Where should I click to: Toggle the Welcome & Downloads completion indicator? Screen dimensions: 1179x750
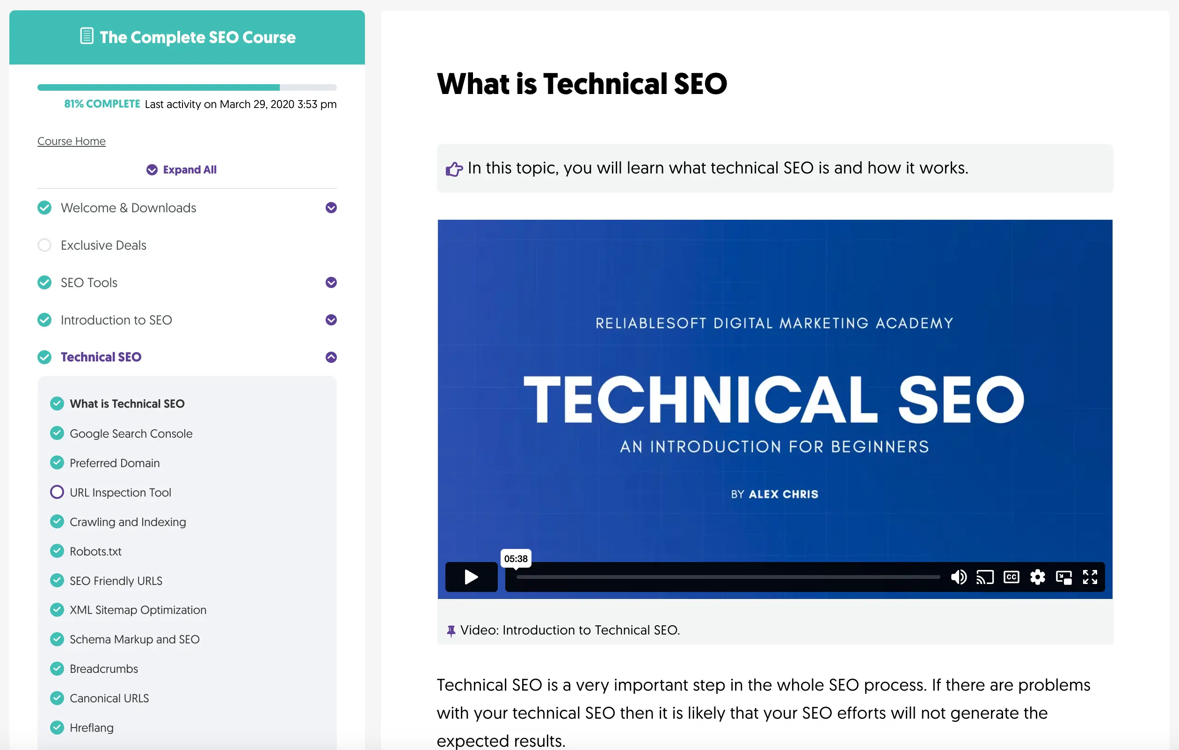pos(44,208)
